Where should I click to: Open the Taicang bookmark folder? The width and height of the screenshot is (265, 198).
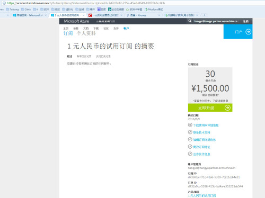(x=12, y=10)
